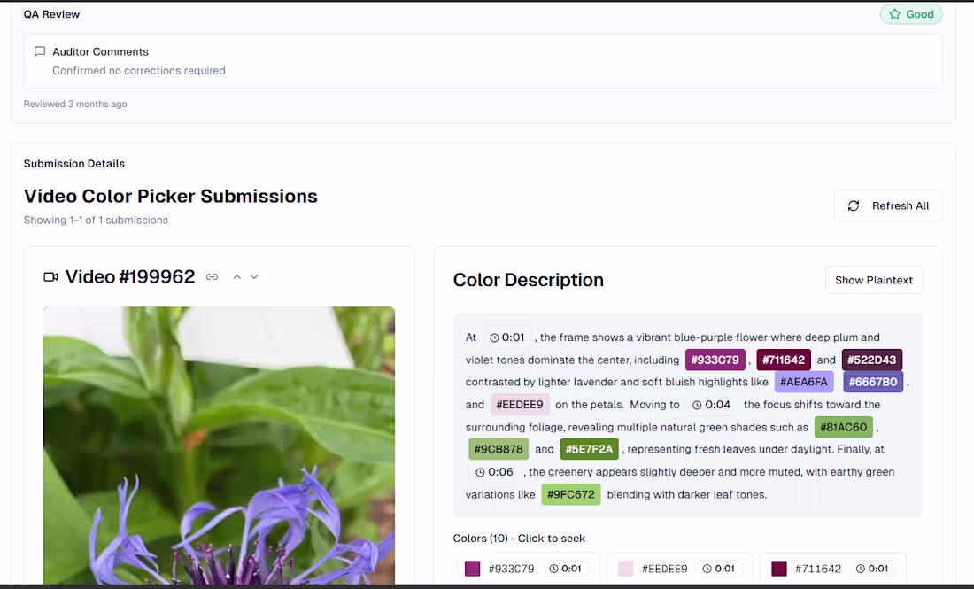Copy link icon next to Video #199962
The height and width of the screenshot is (589, 974).
pyautogui.click(x=212, y=277)
